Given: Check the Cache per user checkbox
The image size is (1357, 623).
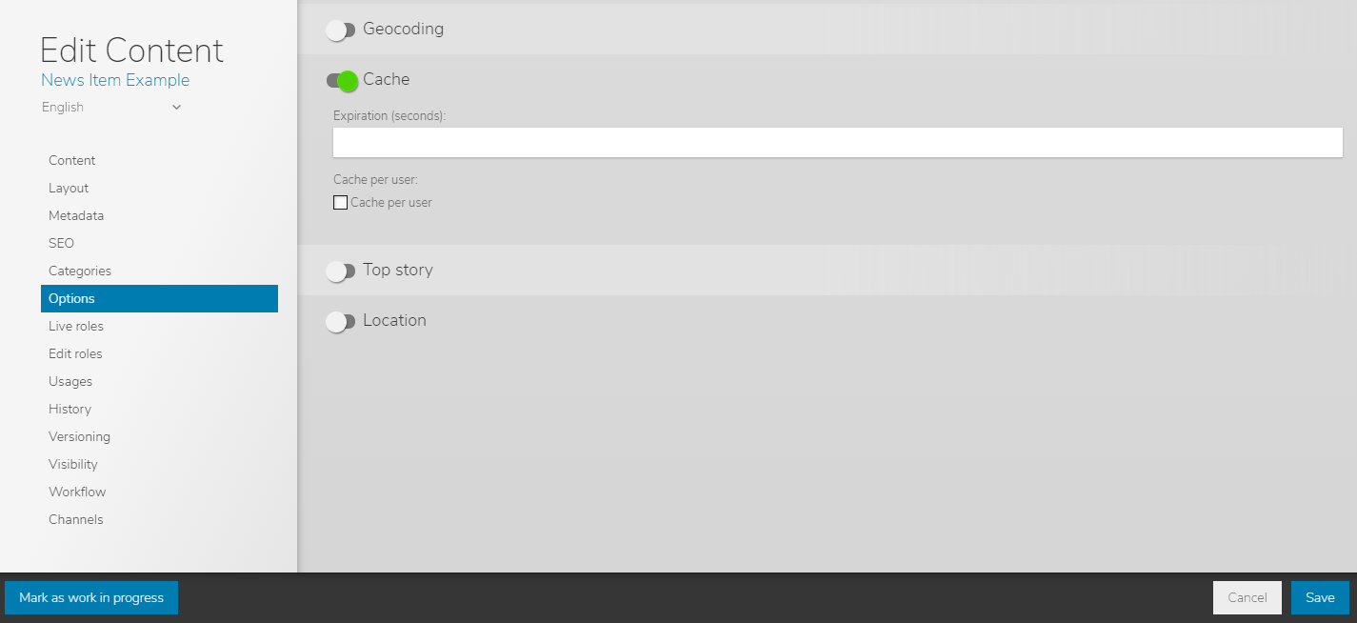Looking at the screenshot, I should pyautogui.click(x=340, y=203).
